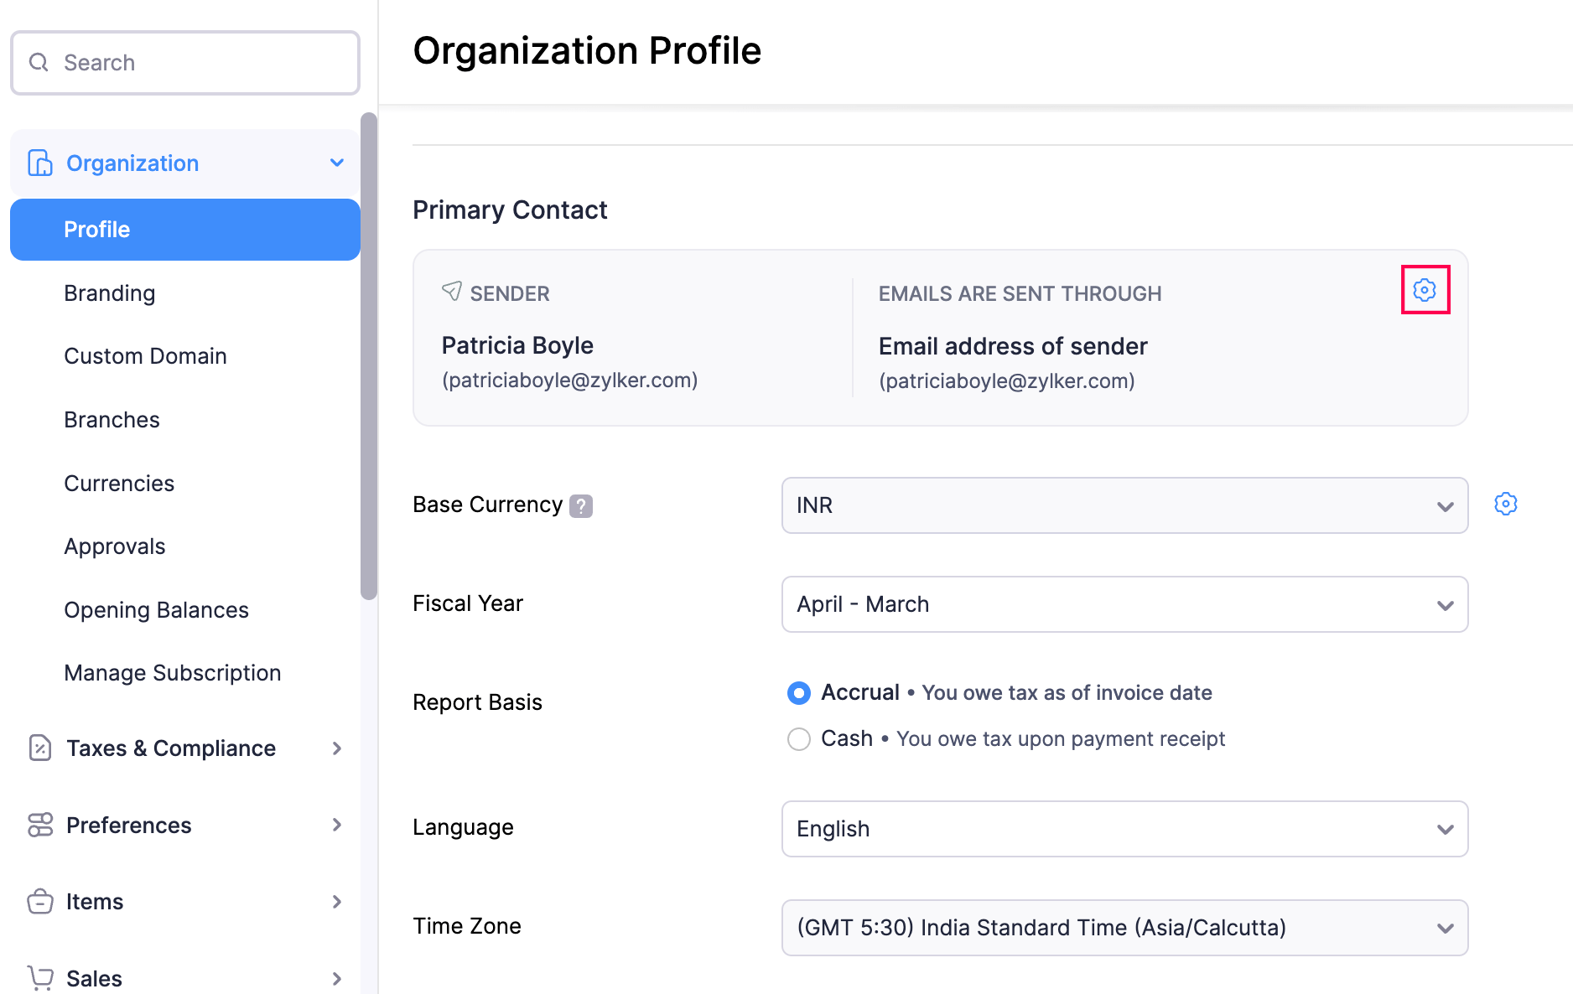The height and width of the screenshot is (994, 1573).
Task: Click the Preferences toggles icon
Action: 39,825
